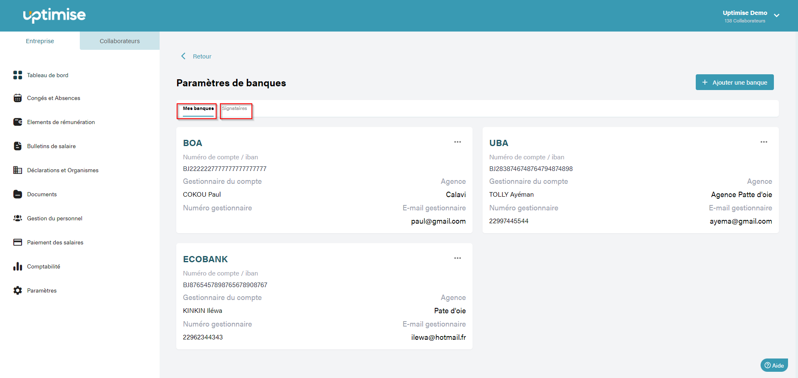This screenshot has height=378, width=798.
Task: Click the Congés et Absences calendar icon
Action: tap(17, 98)
